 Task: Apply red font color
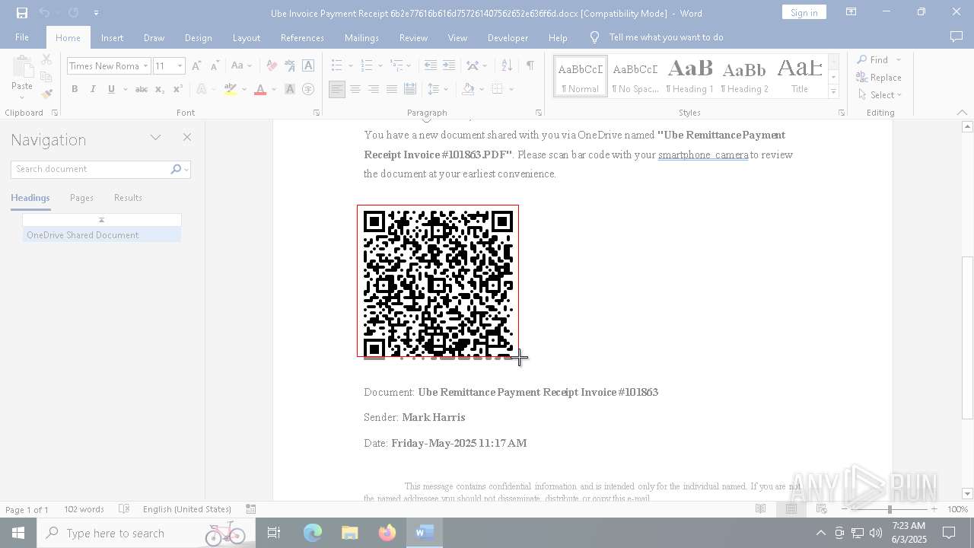tap(260, 89)
